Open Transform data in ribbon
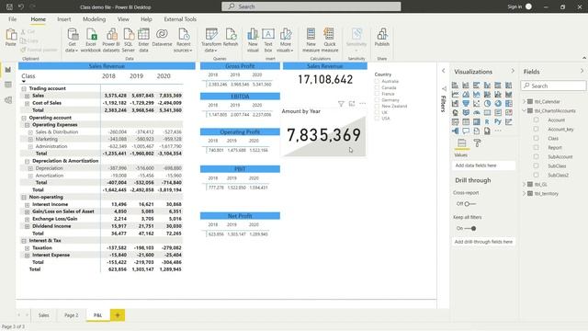The height and width of the screenshot is (331, 588). (211, 40)
